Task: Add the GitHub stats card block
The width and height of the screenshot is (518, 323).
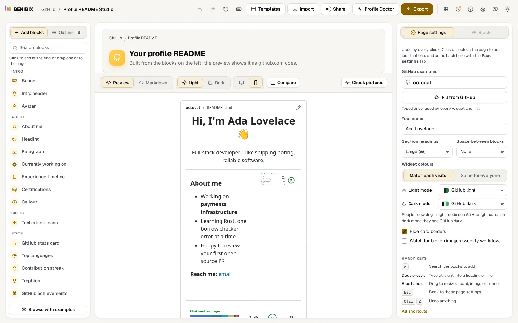Action: coord(48,243)
